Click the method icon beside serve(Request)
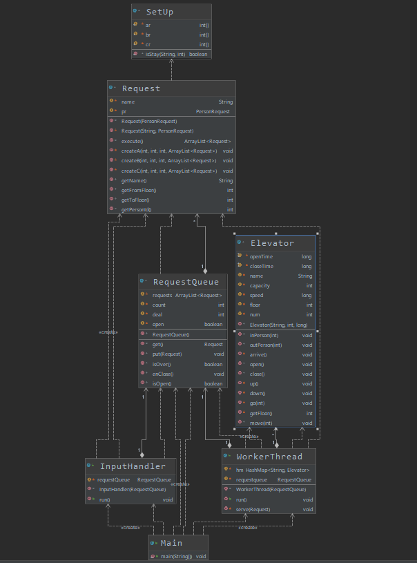417x563 pixels. pyautogui.click(x=226, y=509)
